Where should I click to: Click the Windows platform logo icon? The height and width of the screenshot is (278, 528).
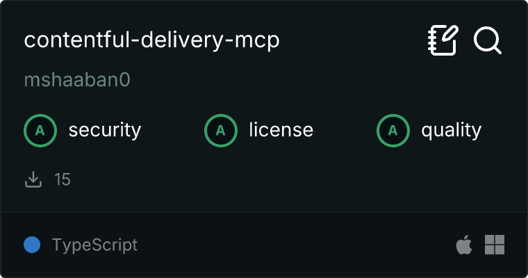(495, 245)
